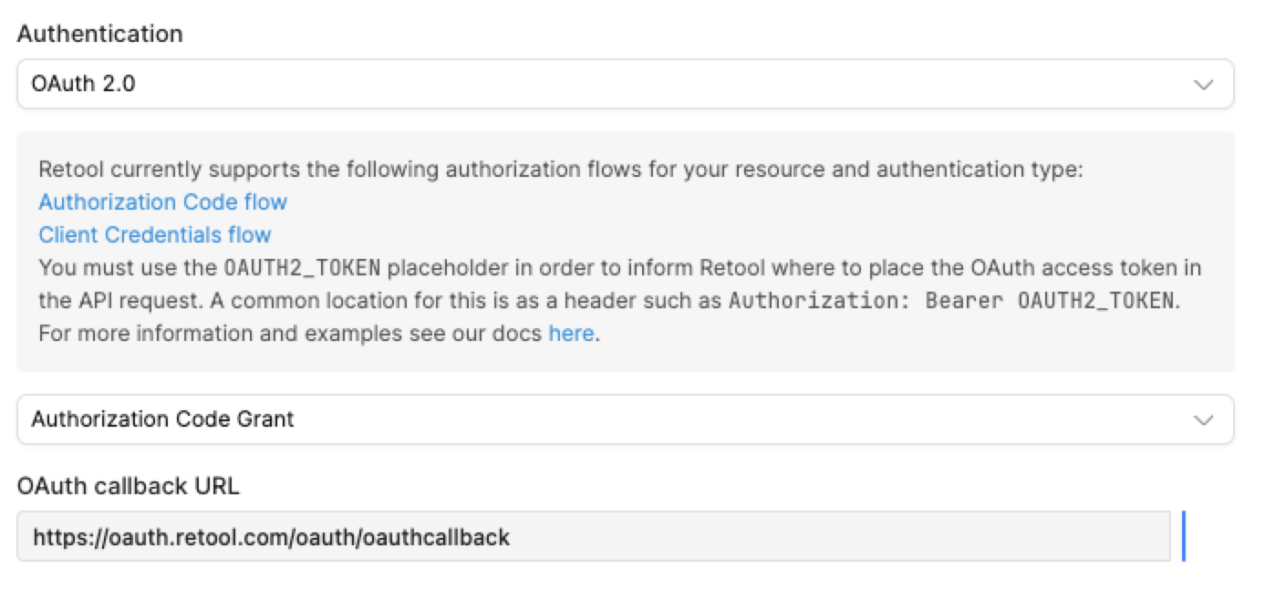Click the "Authentication" section label

99,34
